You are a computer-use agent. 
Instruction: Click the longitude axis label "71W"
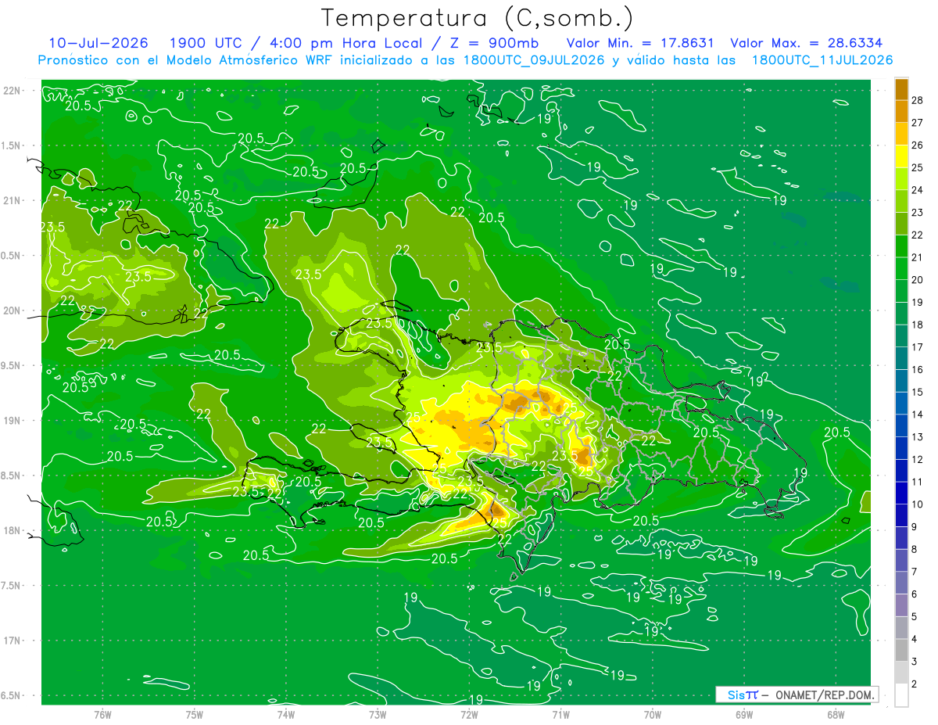560,715
